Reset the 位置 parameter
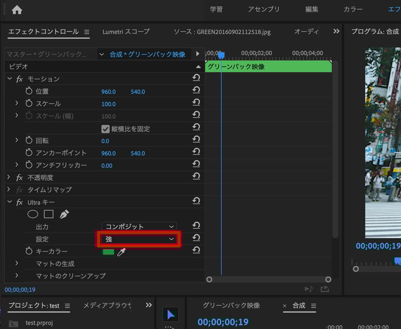 pos(196,90)
